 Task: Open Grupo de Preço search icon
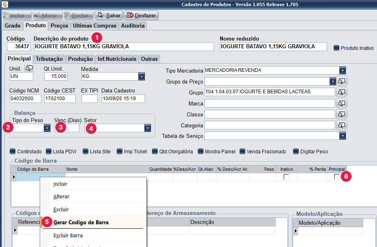[x=342, y=81]
